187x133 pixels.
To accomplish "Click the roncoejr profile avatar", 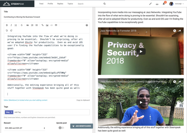I will [171, 4].
